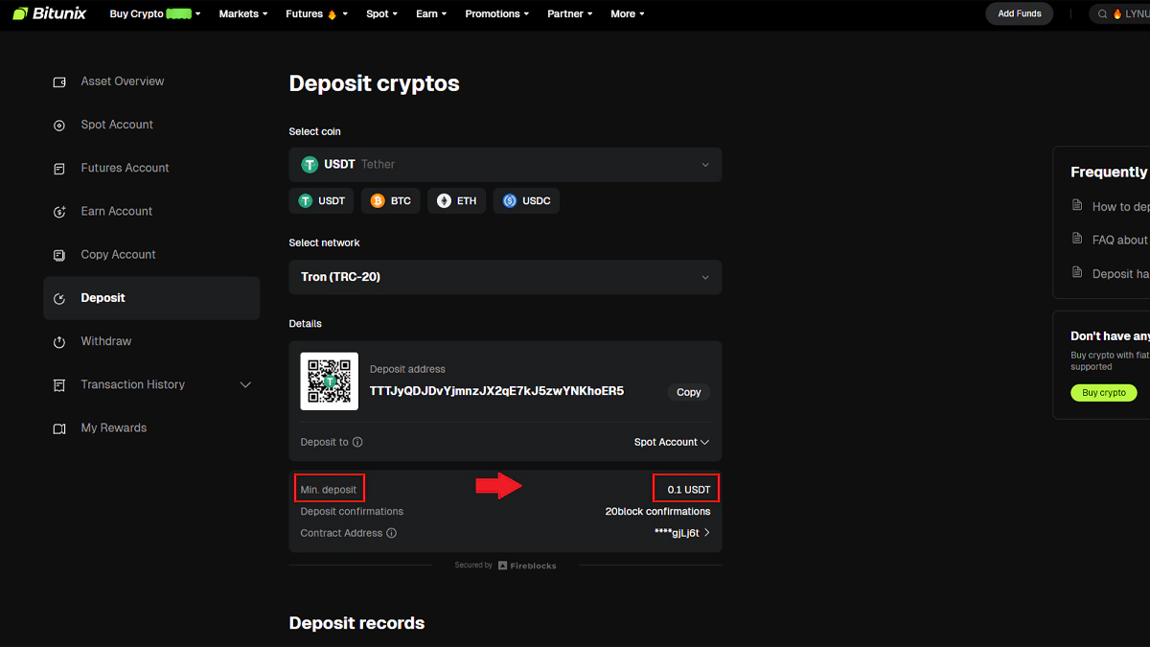Open the Tron (TRC-20) network dropdown
The image size is (1150, 647).
click(x=505, y=277)
